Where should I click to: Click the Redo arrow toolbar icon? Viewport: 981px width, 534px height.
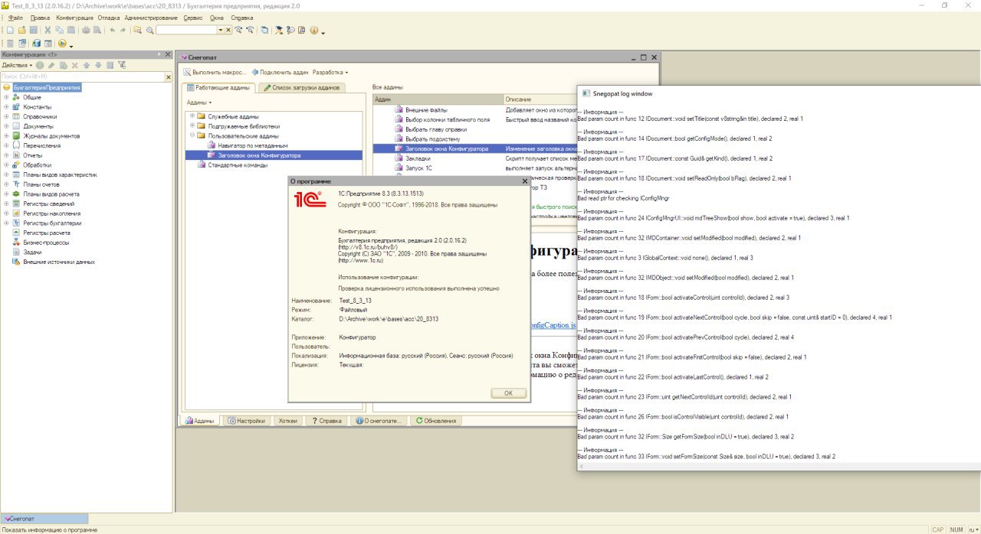[x=123, y=30]
